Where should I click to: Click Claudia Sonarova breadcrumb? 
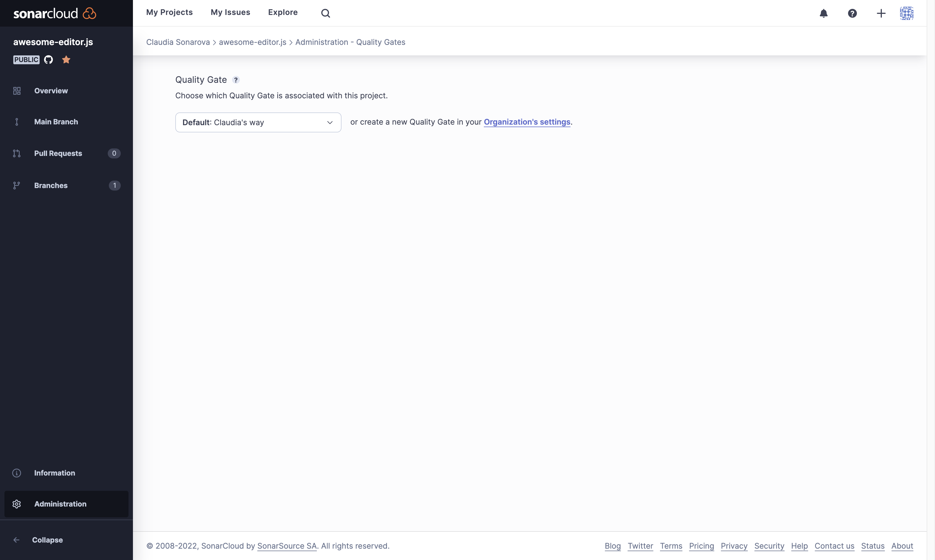click(x=178, y=42)
